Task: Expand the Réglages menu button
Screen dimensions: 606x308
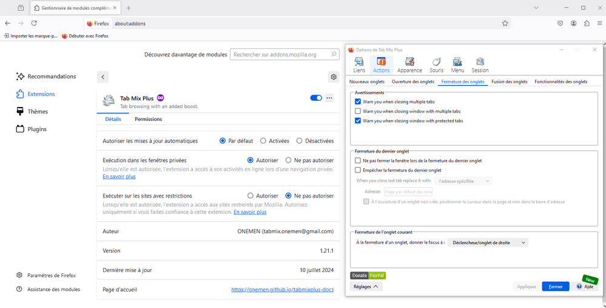Action: [366, 286]
